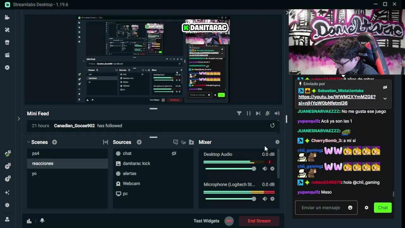The width and height of the screenshot is (405, 228).
Task: Hide the pinned message eye icon
Action: 385,87
